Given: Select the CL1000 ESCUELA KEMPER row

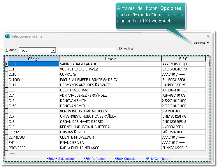Looking at the screenshot, I should pos(89,80).
